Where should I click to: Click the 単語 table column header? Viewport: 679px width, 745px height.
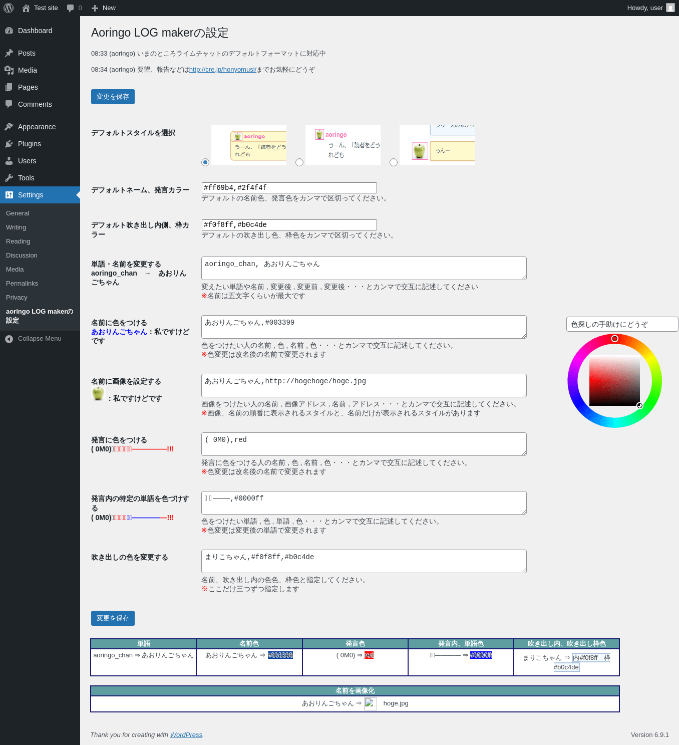(x=144, y=644)
